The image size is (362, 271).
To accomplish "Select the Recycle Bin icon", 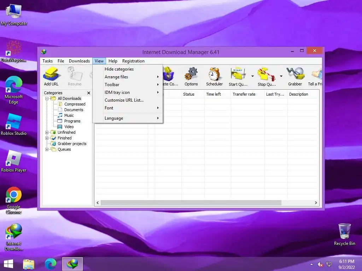I will click(344, 234).
